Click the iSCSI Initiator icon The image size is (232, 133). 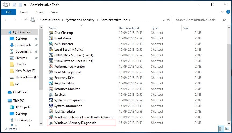tap(51, 44)
